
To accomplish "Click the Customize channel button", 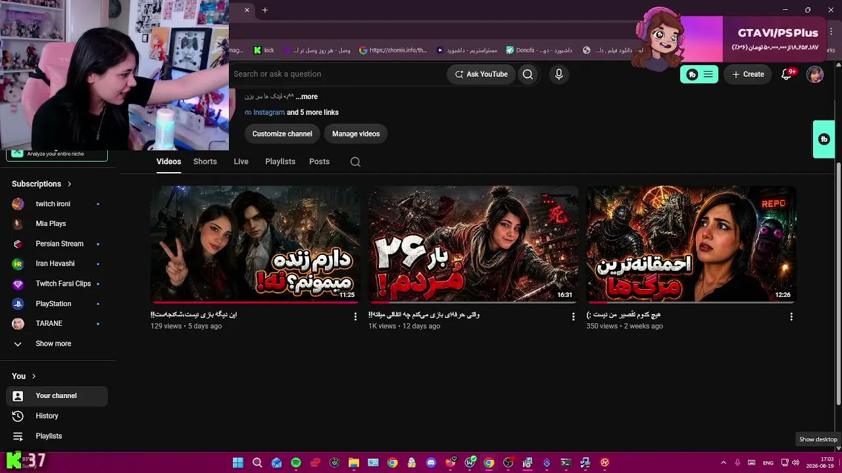I will [282, 134].
